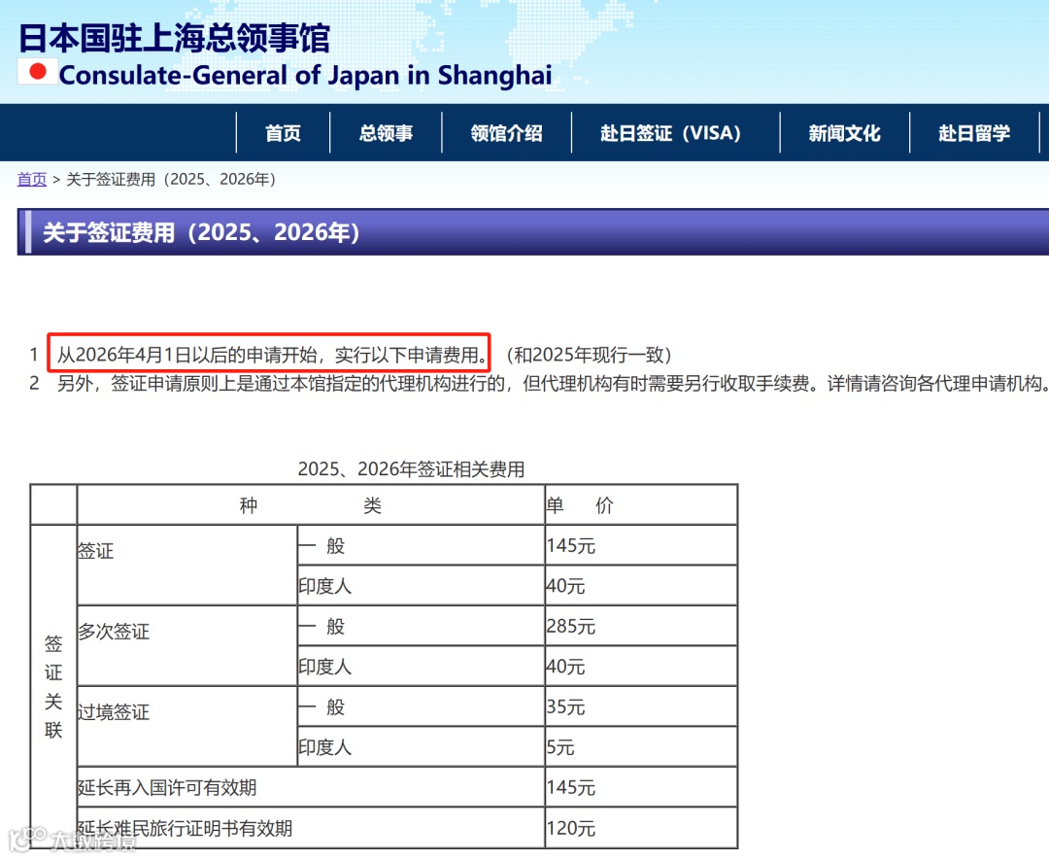Screen dimensions: 1049x860
Task: Click the 签证关联 vertical row label
Action: 53,687
